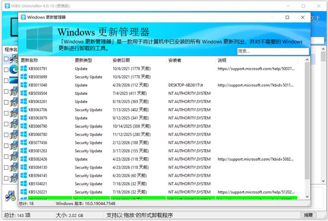328x221 pixels.
Task: Click the Windows 版本 10.0.19044.7548 status text
Action: 85,204
